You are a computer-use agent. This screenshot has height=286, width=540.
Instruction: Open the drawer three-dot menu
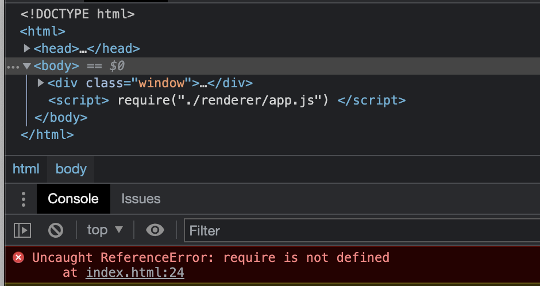(24, 199)
